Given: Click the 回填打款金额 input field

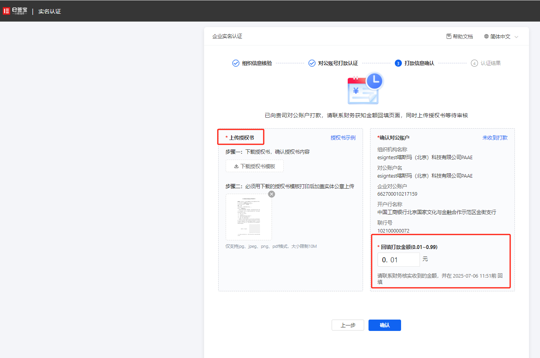Looking at the screenshot, I should click(x=398, y=260).
